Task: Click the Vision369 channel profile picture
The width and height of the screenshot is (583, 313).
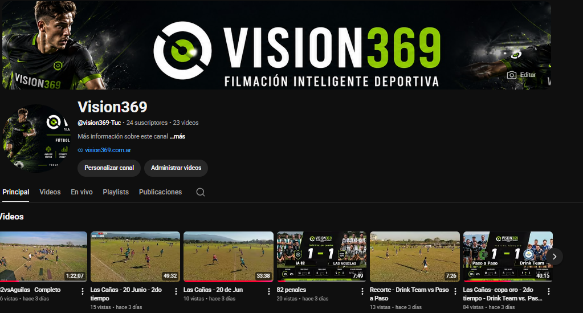Action: tap(36, 139)
